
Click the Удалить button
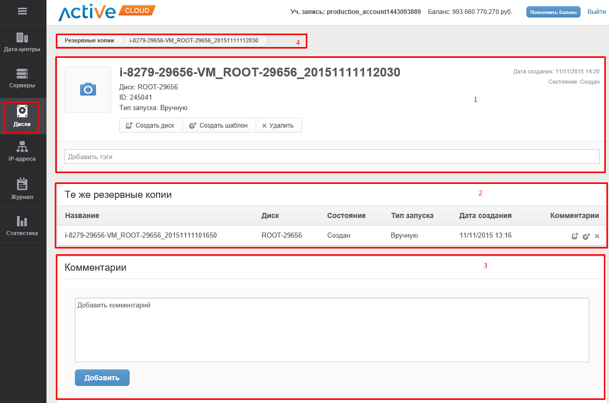tap(278, 126)
